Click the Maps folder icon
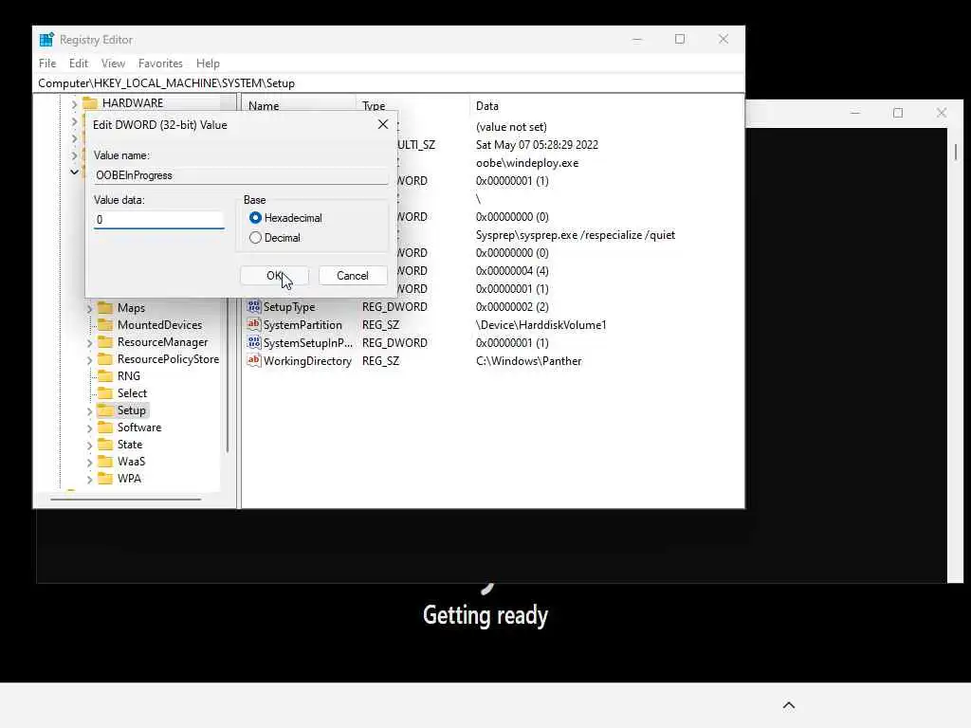This screenshot has width=971, height=728. (x=106, y=308)
